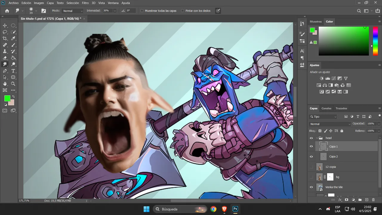Open the Windows Start menu

click(x=147, y=209)
